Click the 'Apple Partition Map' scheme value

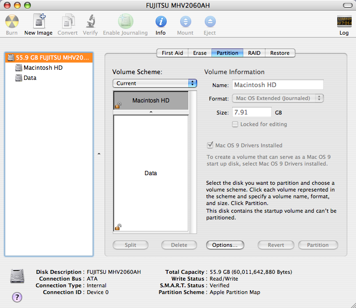235,292
